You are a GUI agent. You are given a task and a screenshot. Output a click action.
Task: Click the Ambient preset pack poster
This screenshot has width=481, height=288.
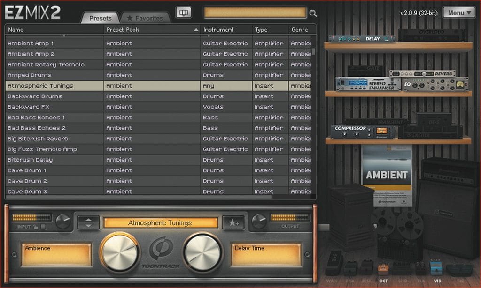[387, 175]
